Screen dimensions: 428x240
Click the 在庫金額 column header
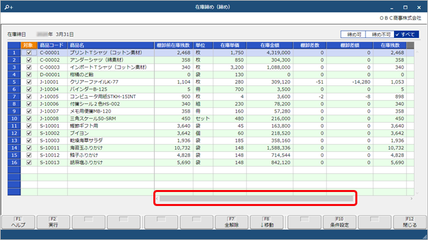tap(270, 45)
